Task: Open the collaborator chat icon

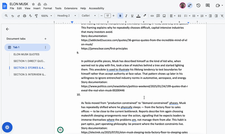Action: tap(190, 5)
